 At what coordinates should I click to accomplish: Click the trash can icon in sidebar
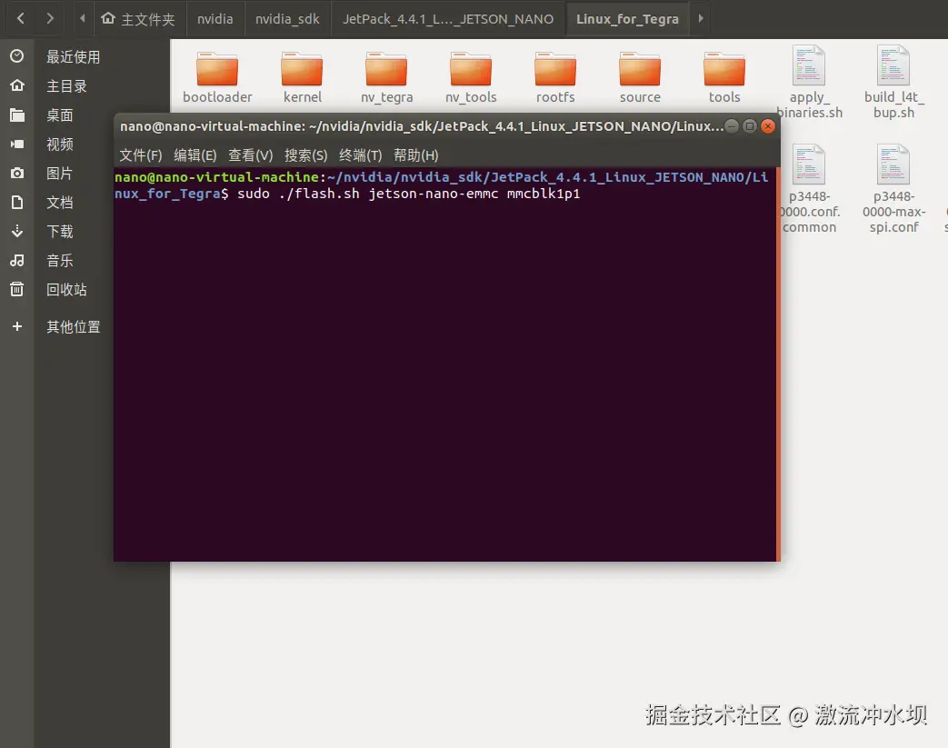tap(17, 289)
